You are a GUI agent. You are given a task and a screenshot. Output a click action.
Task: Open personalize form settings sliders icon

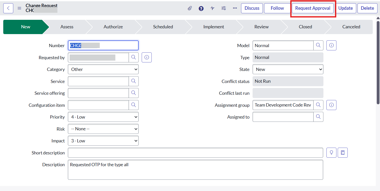pyautogui.click(x=224, y=8)
